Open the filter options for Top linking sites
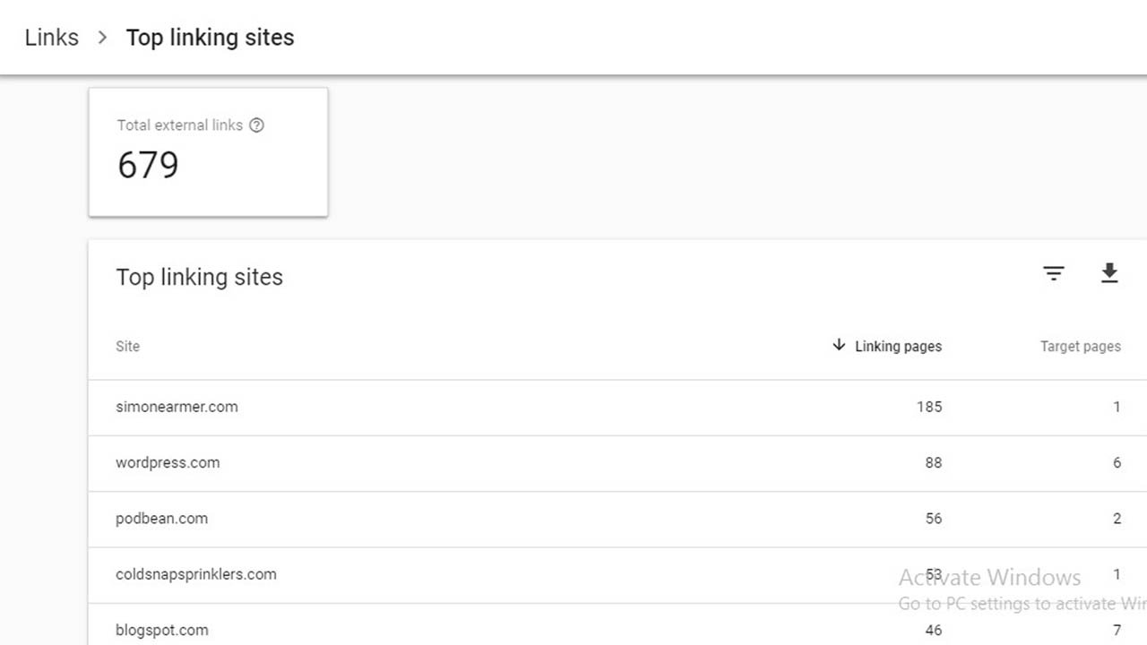 pos(1054,273)
